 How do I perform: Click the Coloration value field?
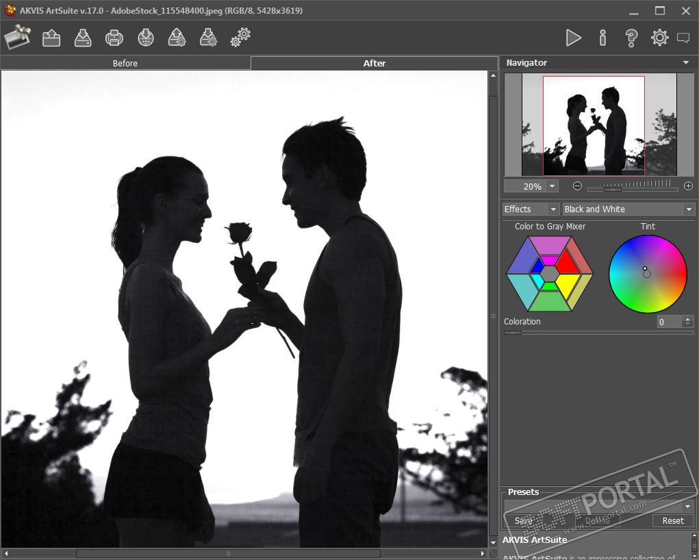[669, 322]
